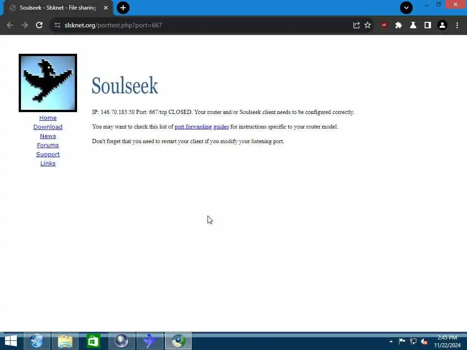Open the Windows Start button

[11, 341]
